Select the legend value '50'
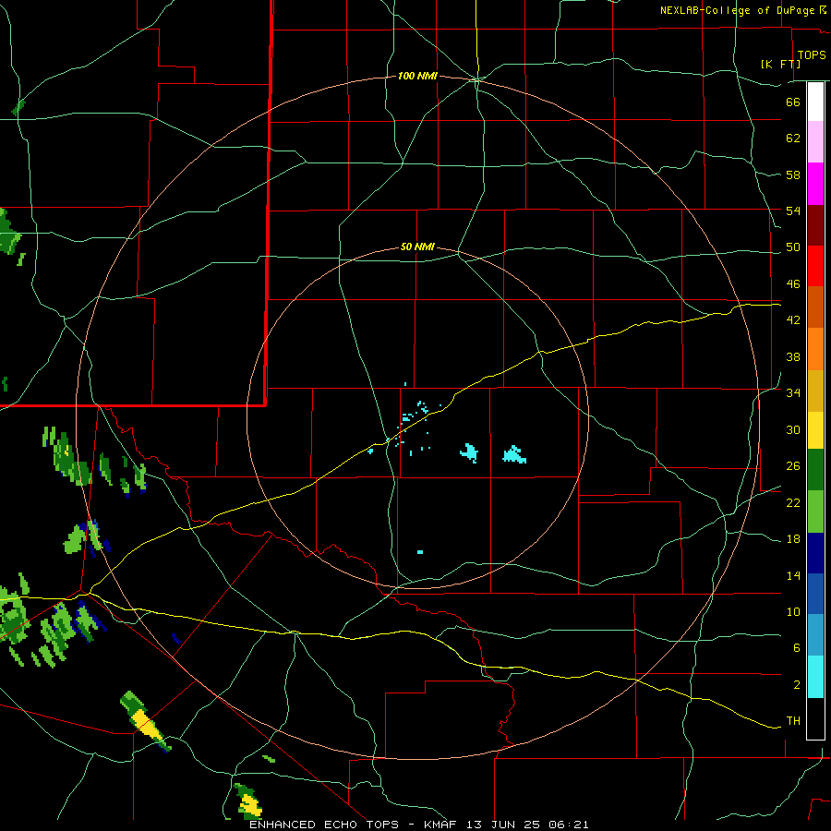The width and height of the screenshot is (831, 831). (x=793, y=247)
